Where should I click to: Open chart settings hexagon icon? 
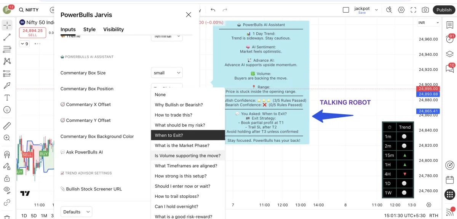coord(401,10)
